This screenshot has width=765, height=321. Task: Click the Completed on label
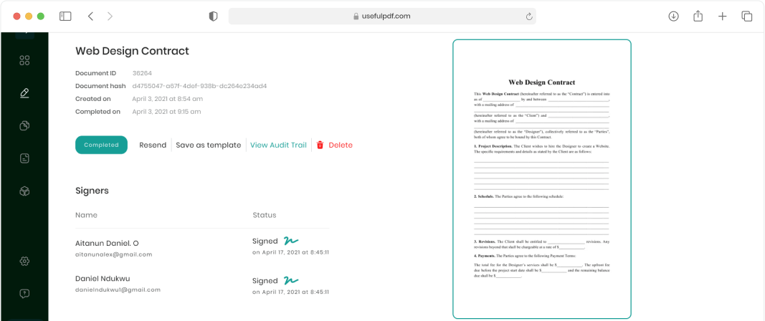98,112
